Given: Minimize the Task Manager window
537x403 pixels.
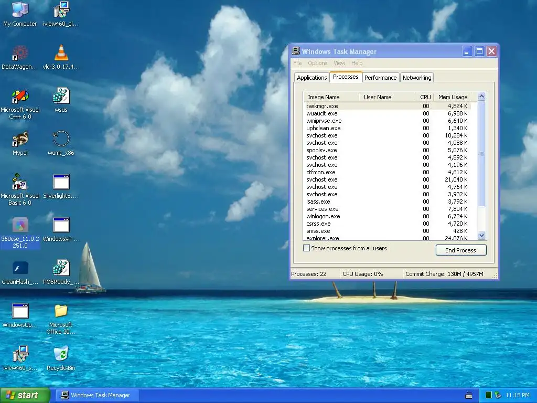Looking at the screenshot, I should click(x=467, y=51).
